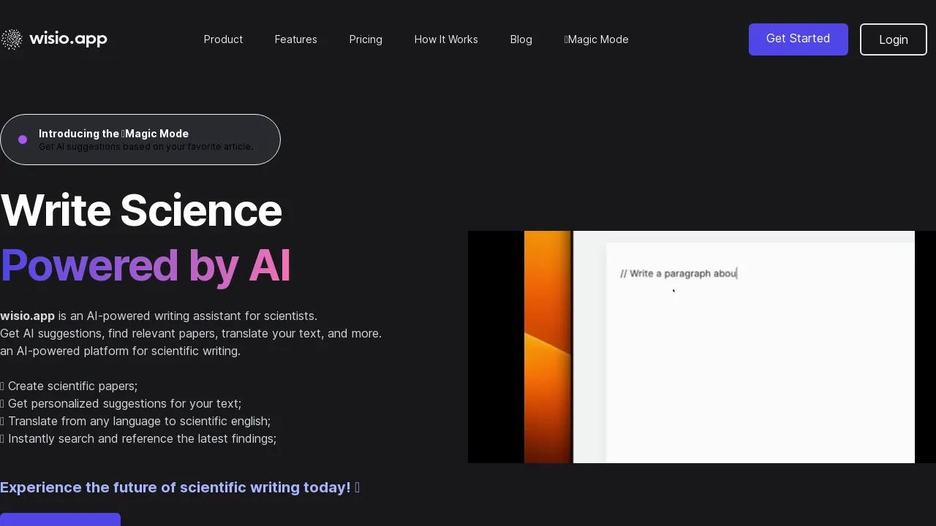Image resolution: width=936 pixels, height=526 pixels.
Task: Click the Login button
Action: (894, 39)
